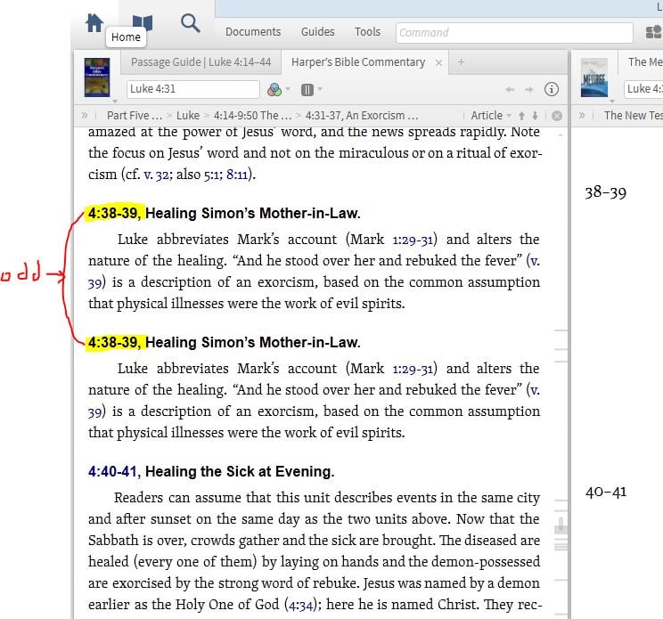
Task: Expand the locator bar chevrons in Harper's panel
Action: click(x=85, y=116)
